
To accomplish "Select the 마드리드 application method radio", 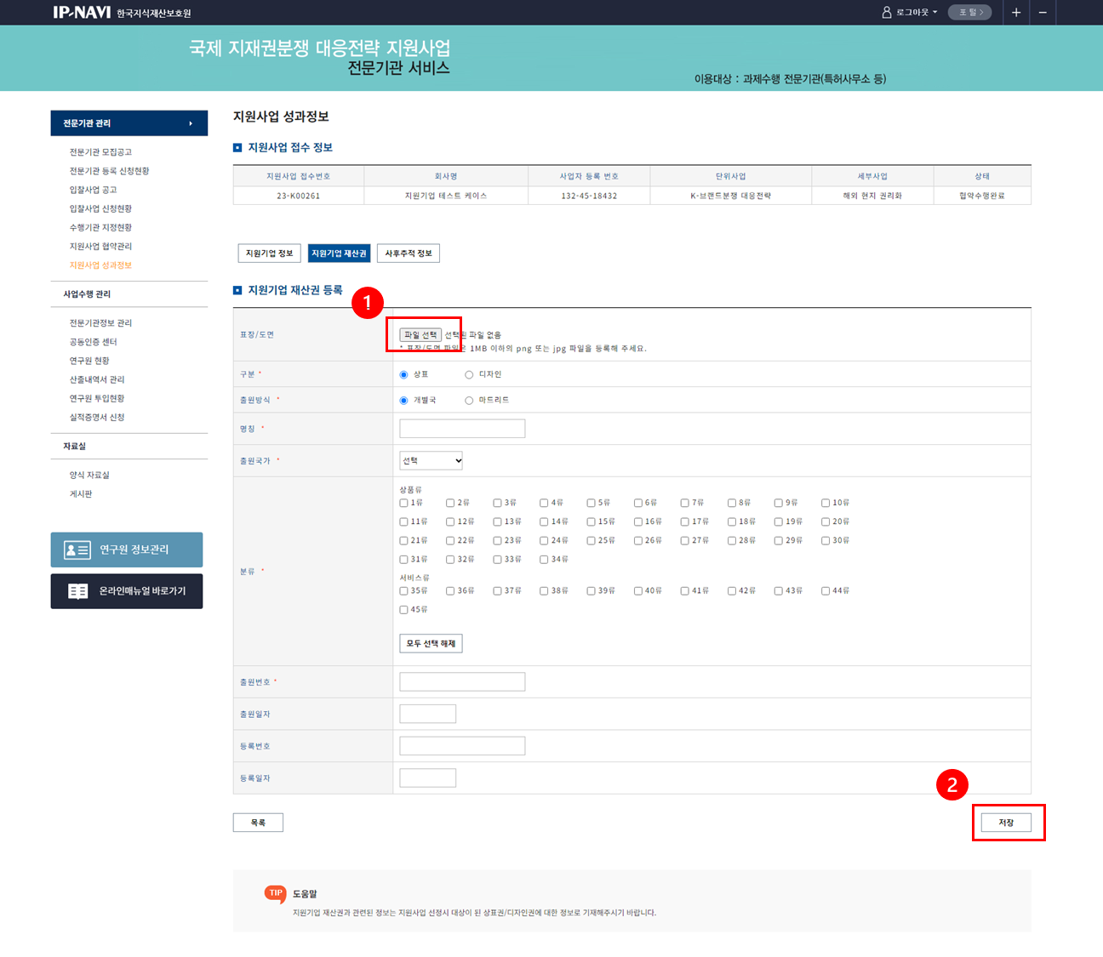I will click(469, 400).
